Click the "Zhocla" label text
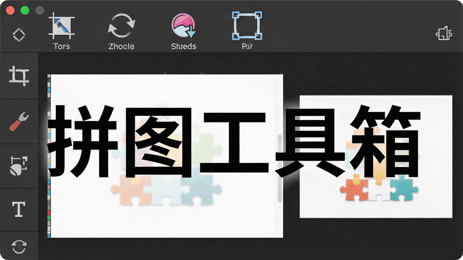 (x=121, y=46)
